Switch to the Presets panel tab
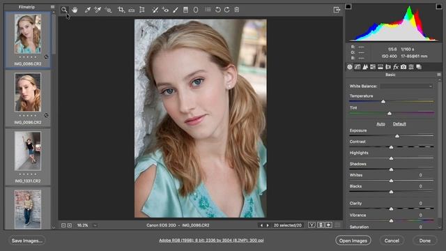This screenshot has height=251, width=446. [x=411, y=67]
